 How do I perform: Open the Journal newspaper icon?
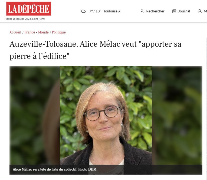[174, 11]
